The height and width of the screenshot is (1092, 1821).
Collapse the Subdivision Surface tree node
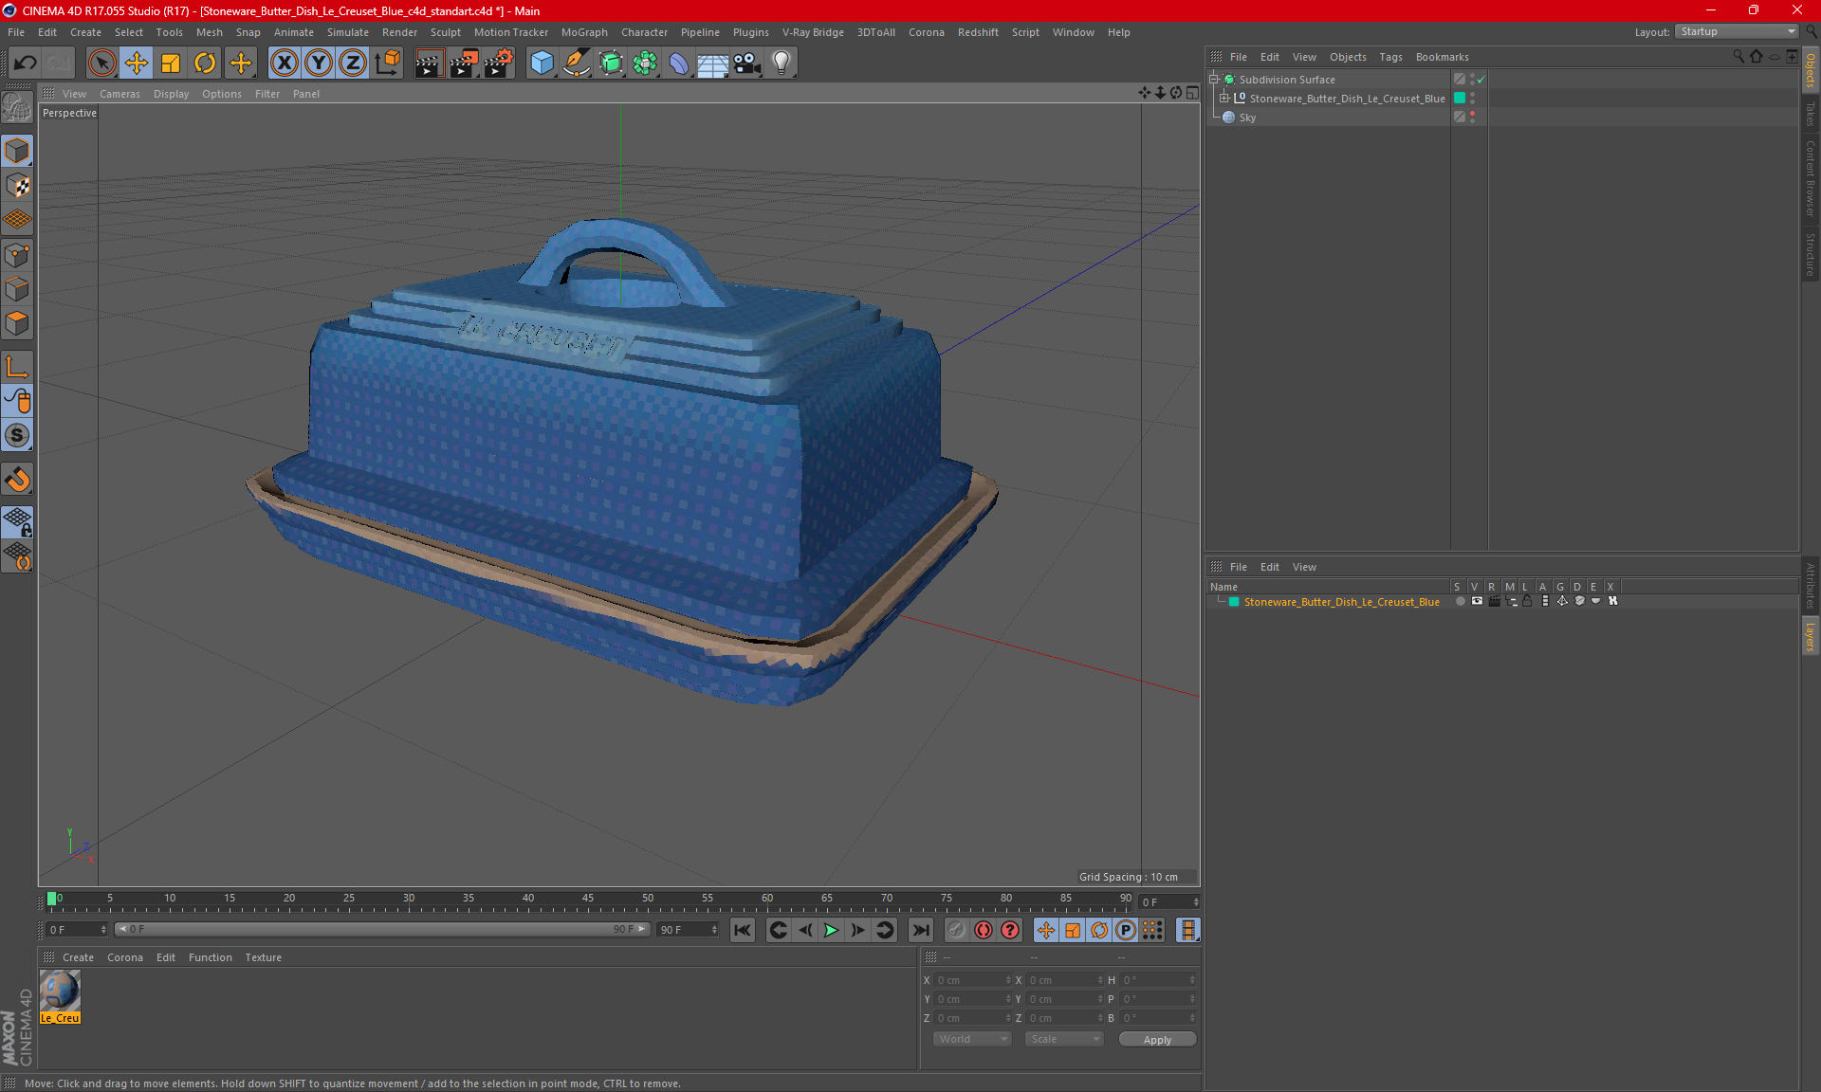click(x=1213, y=80)
